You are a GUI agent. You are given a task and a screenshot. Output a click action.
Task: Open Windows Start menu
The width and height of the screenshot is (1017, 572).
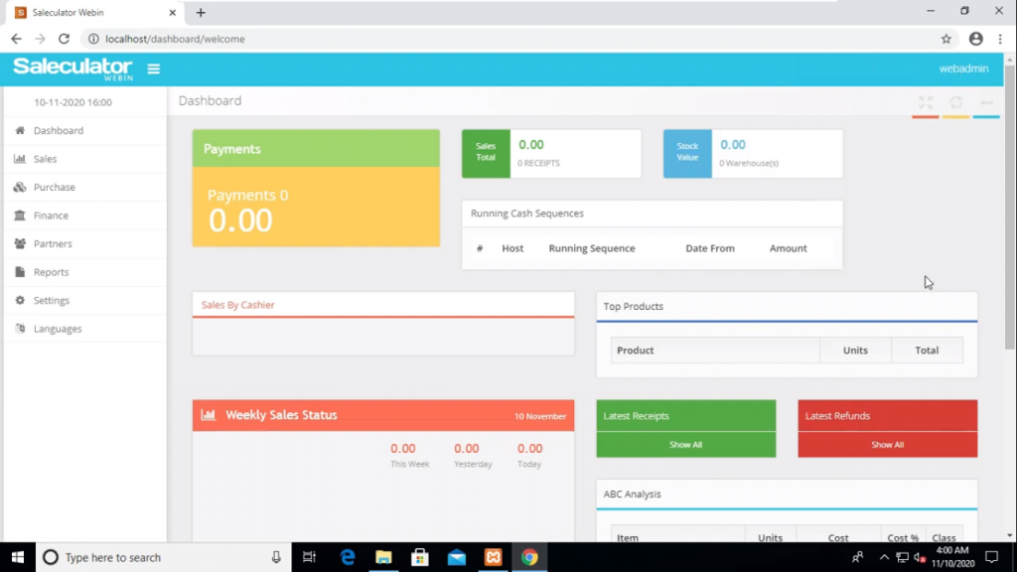click(x=18, y=557)
